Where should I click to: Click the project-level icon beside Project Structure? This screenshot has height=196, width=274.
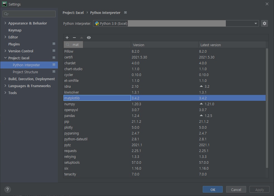54,72
